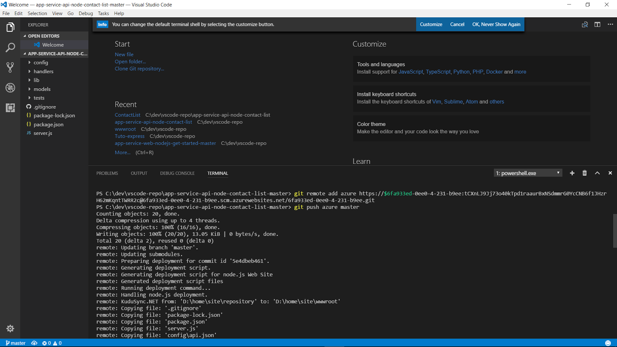Screen dimensions: 617x347
Task: Open the View menu
Action: click(57, 13)
